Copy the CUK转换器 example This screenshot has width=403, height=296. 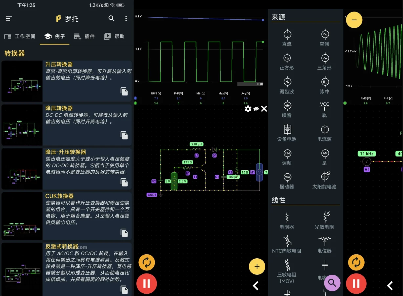point(124,233)
